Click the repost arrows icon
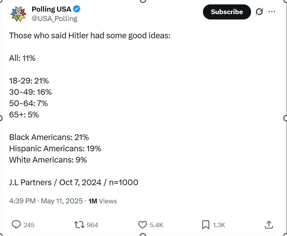This screenshot has height=236, width=287. 80,225
